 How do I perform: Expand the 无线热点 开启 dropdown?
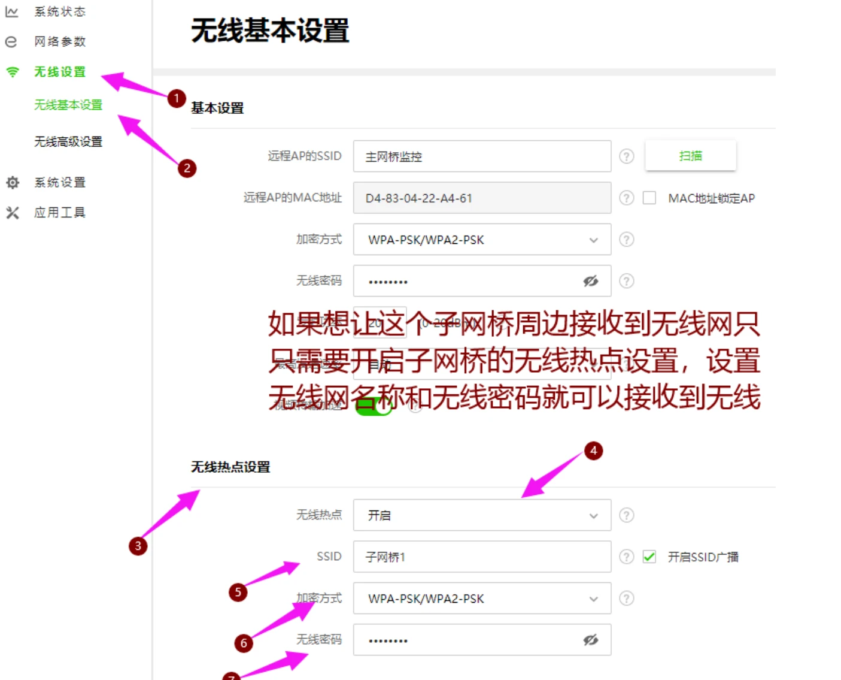click(x=482, y=515)
